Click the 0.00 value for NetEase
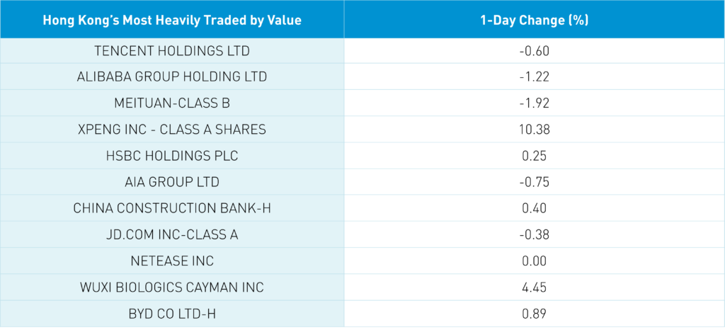 [x=535, y=261]
